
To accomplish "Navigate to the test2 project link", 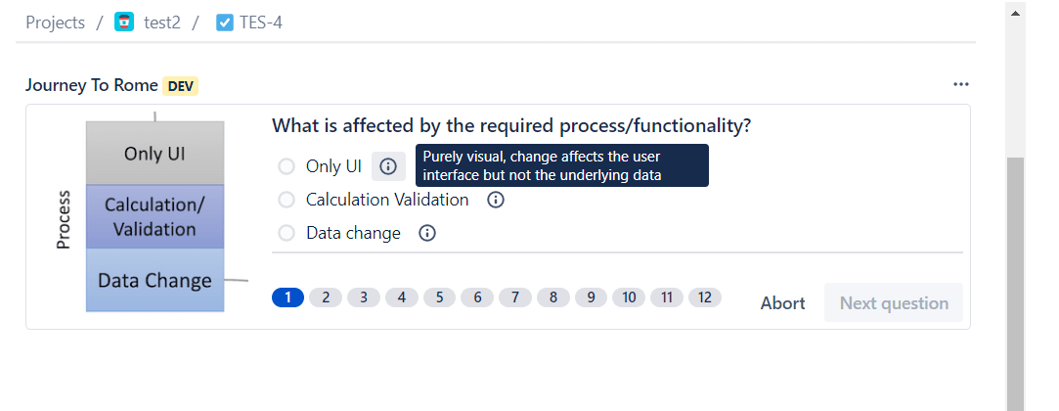I will coord(161,22).
